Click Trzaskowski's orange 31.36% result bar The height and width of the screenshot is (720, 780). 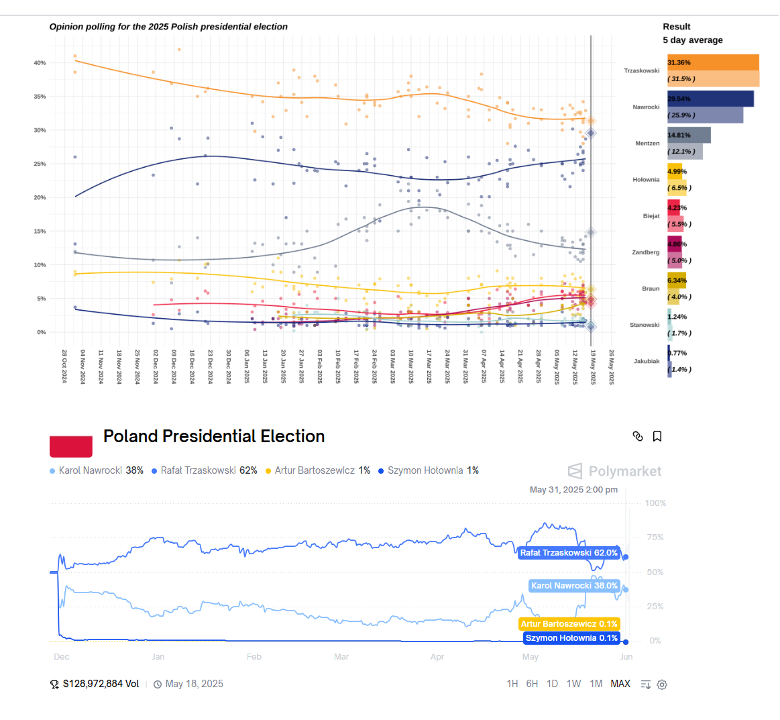pyautogui.click(x=713, y=62)
